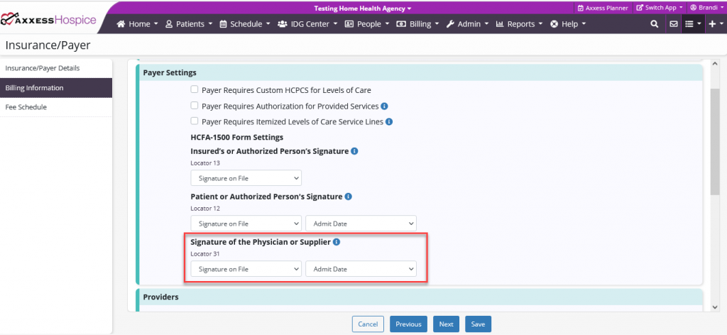Expand Locator 31 Admit Date dropdown

(361, 269)
